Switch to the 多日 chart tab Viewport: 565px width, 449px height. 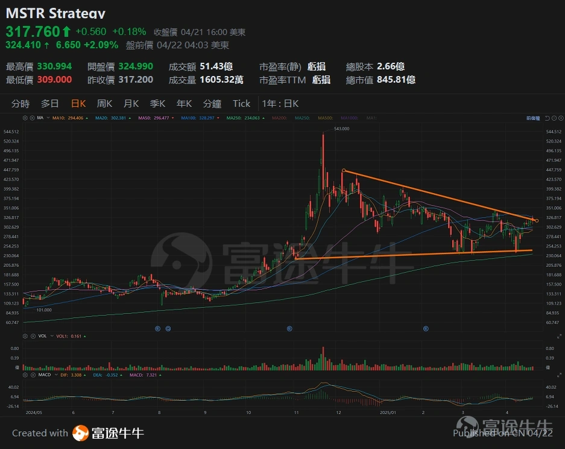tap(49, 104)
